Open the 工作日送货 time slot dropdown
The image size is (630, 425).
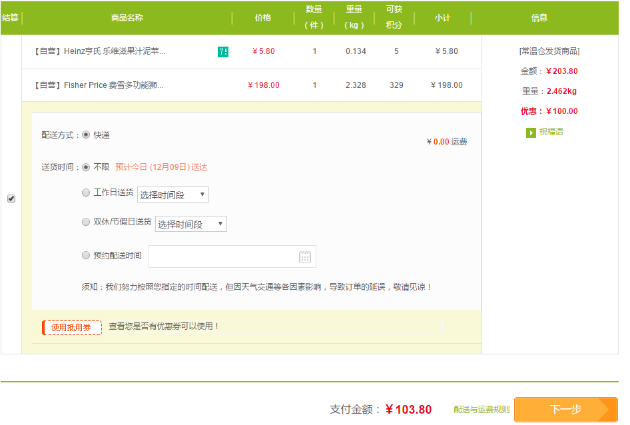point(173,195)
